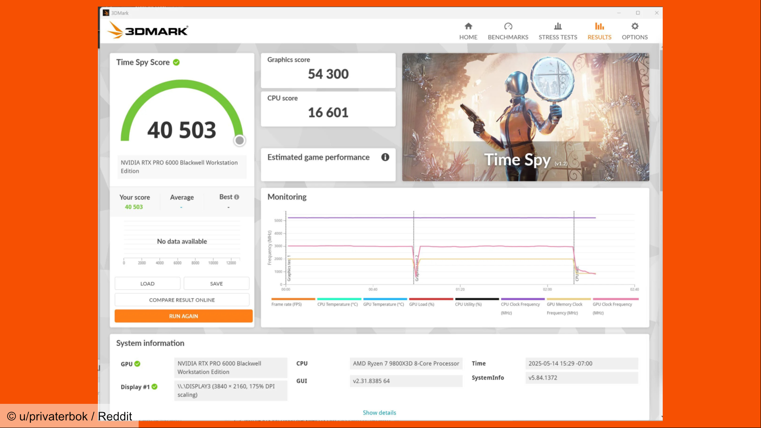Click the Graphics score 54 300 value

click(328, 74)
